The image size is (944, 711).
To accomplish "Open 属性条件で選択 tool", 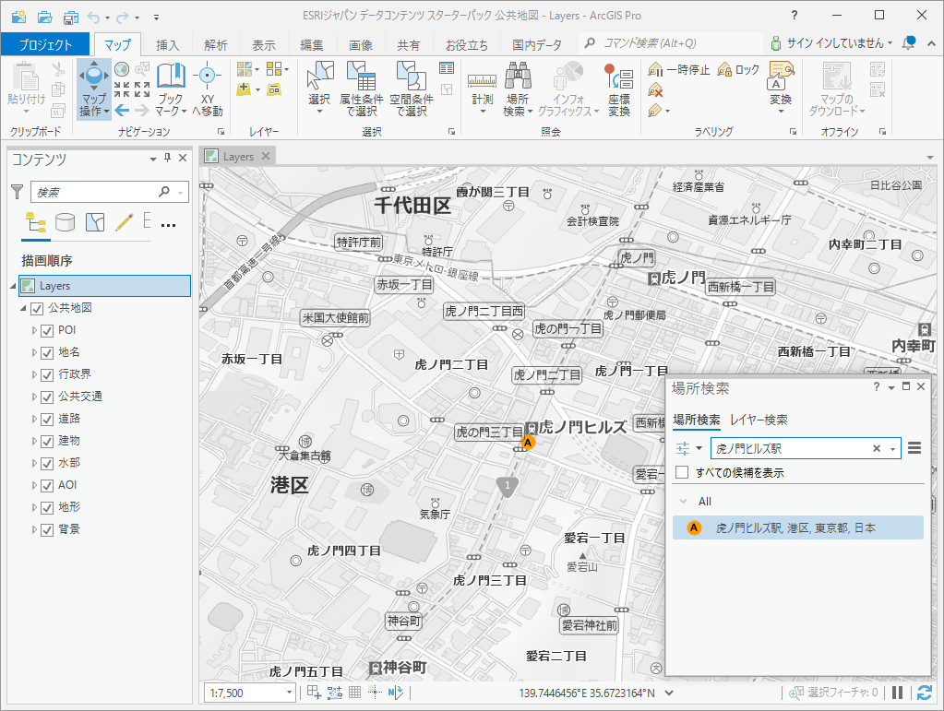I will coord(361,78).
